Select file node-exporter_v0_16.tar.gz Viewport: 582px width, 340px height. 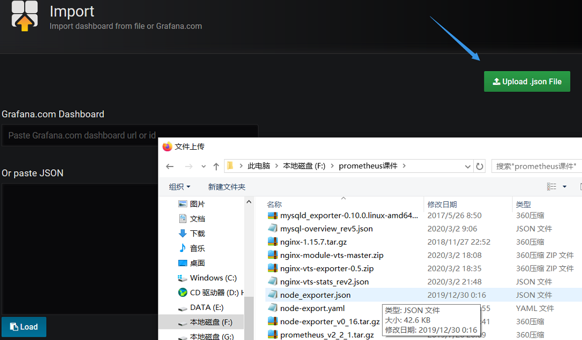pos(330,322)
